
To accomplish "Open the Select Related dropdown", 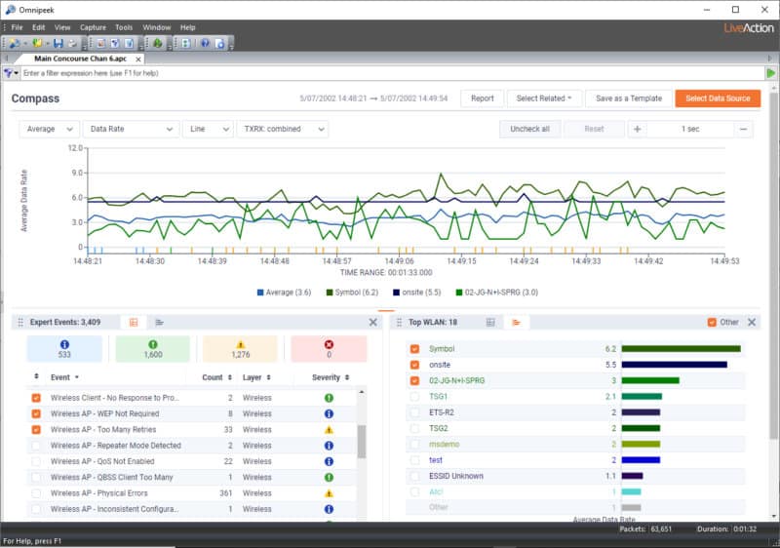I will coord(544,98).
